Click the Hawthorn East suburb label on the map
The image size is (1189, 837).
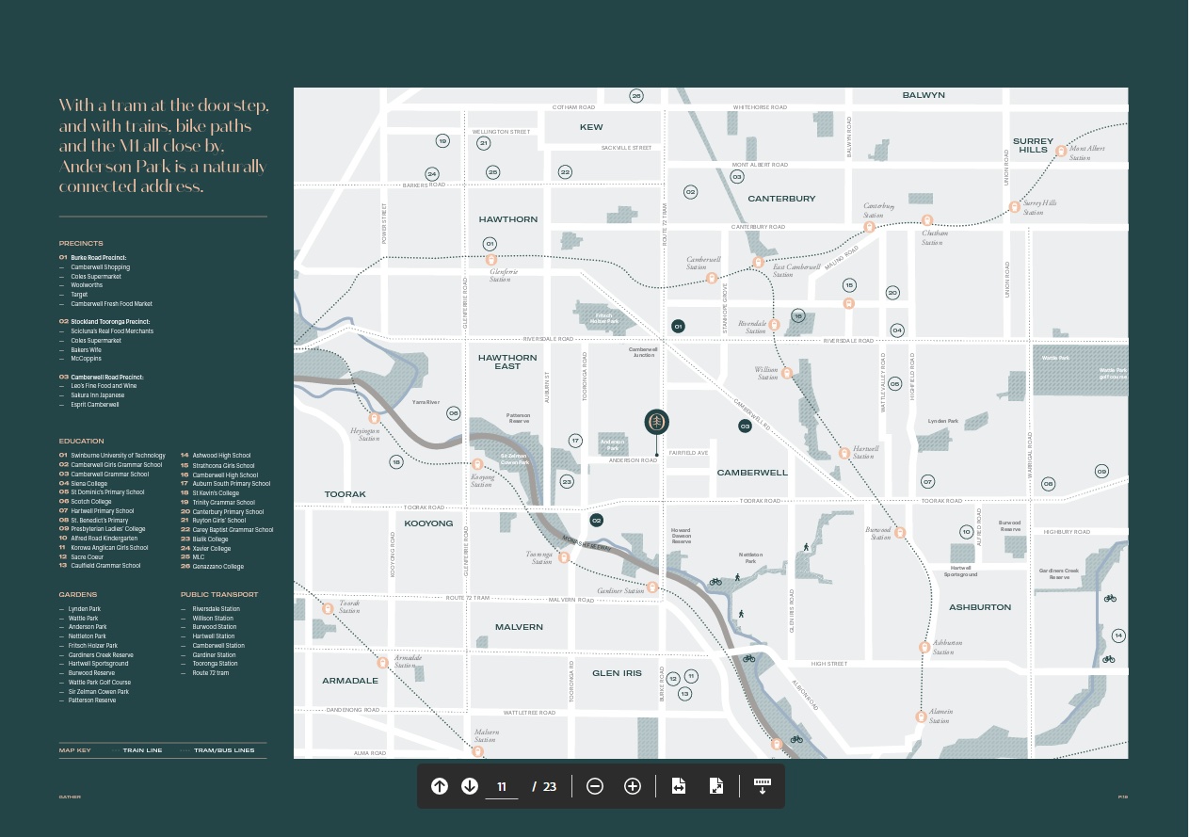pyautogui.click(x=507, y=362)
